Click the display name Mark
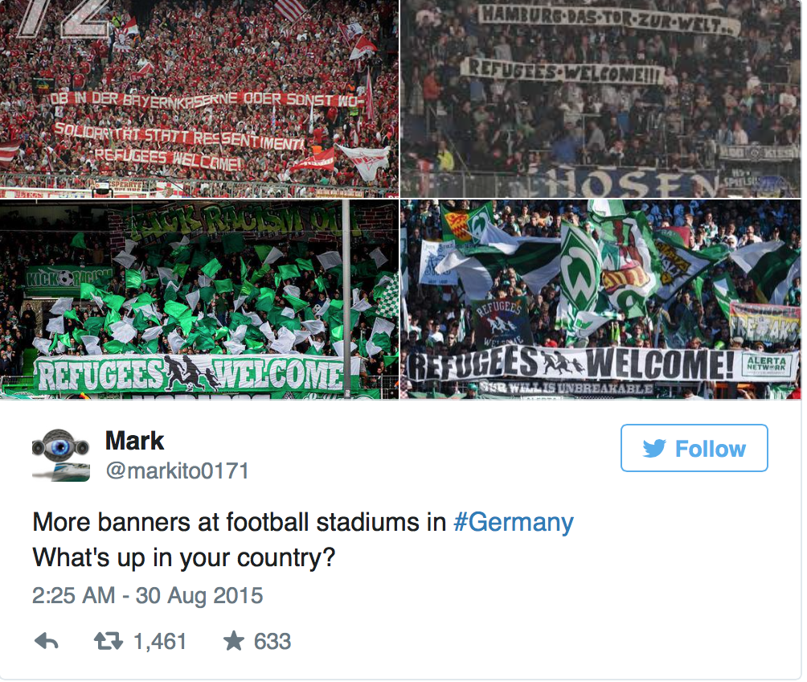Screen dimensions: 807x682 tap(134, 441)
